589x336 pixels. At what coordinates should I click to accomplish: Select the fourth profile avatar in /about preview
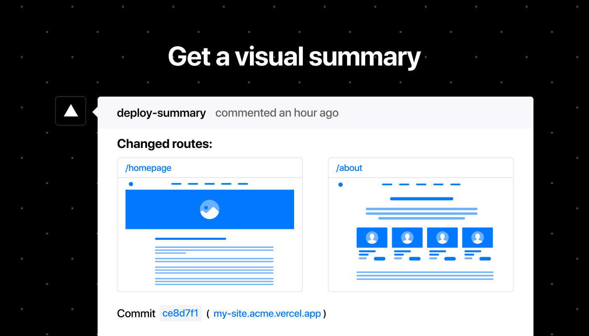[478, 238]
